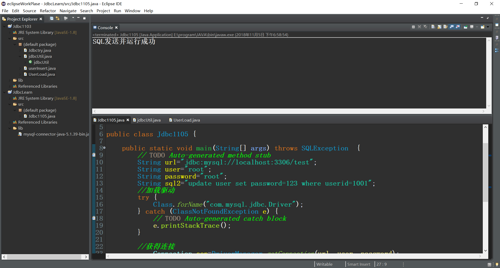Click Open Console icon

click(x=483, y=27)
